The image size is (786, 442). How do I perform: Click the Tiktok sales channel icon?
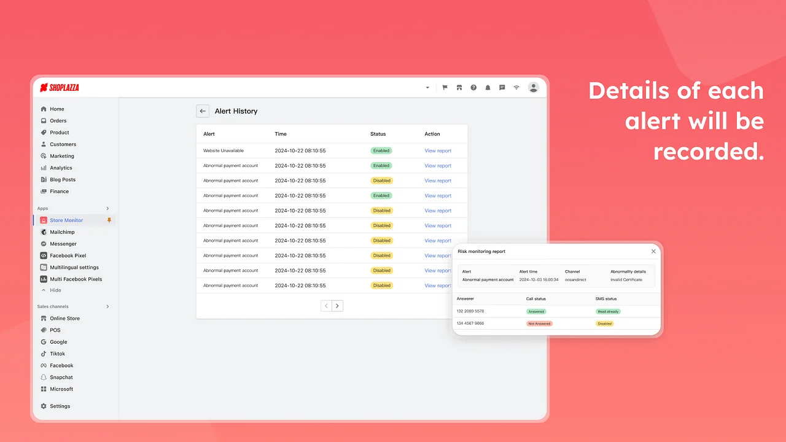point(43,353)
